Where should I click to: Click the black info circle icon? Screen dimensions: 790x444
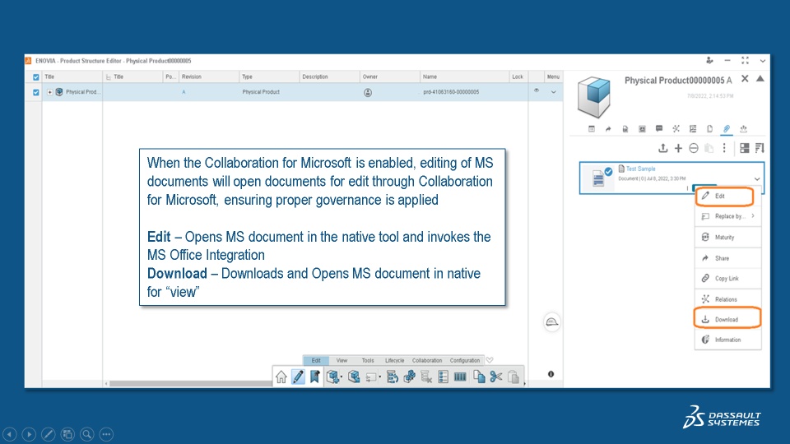coord(551,374)
